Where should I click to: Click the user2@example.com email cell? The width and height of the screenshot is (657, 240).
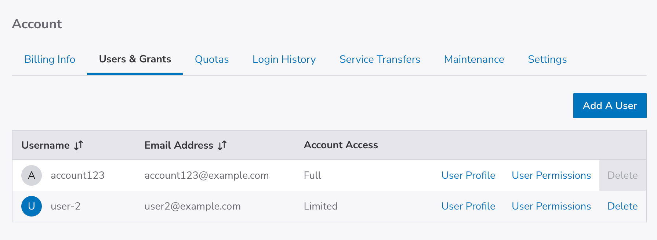tap(193, 206)
